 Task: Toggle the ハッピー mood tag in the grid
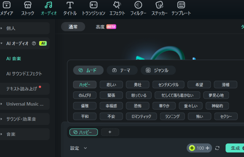85,84
